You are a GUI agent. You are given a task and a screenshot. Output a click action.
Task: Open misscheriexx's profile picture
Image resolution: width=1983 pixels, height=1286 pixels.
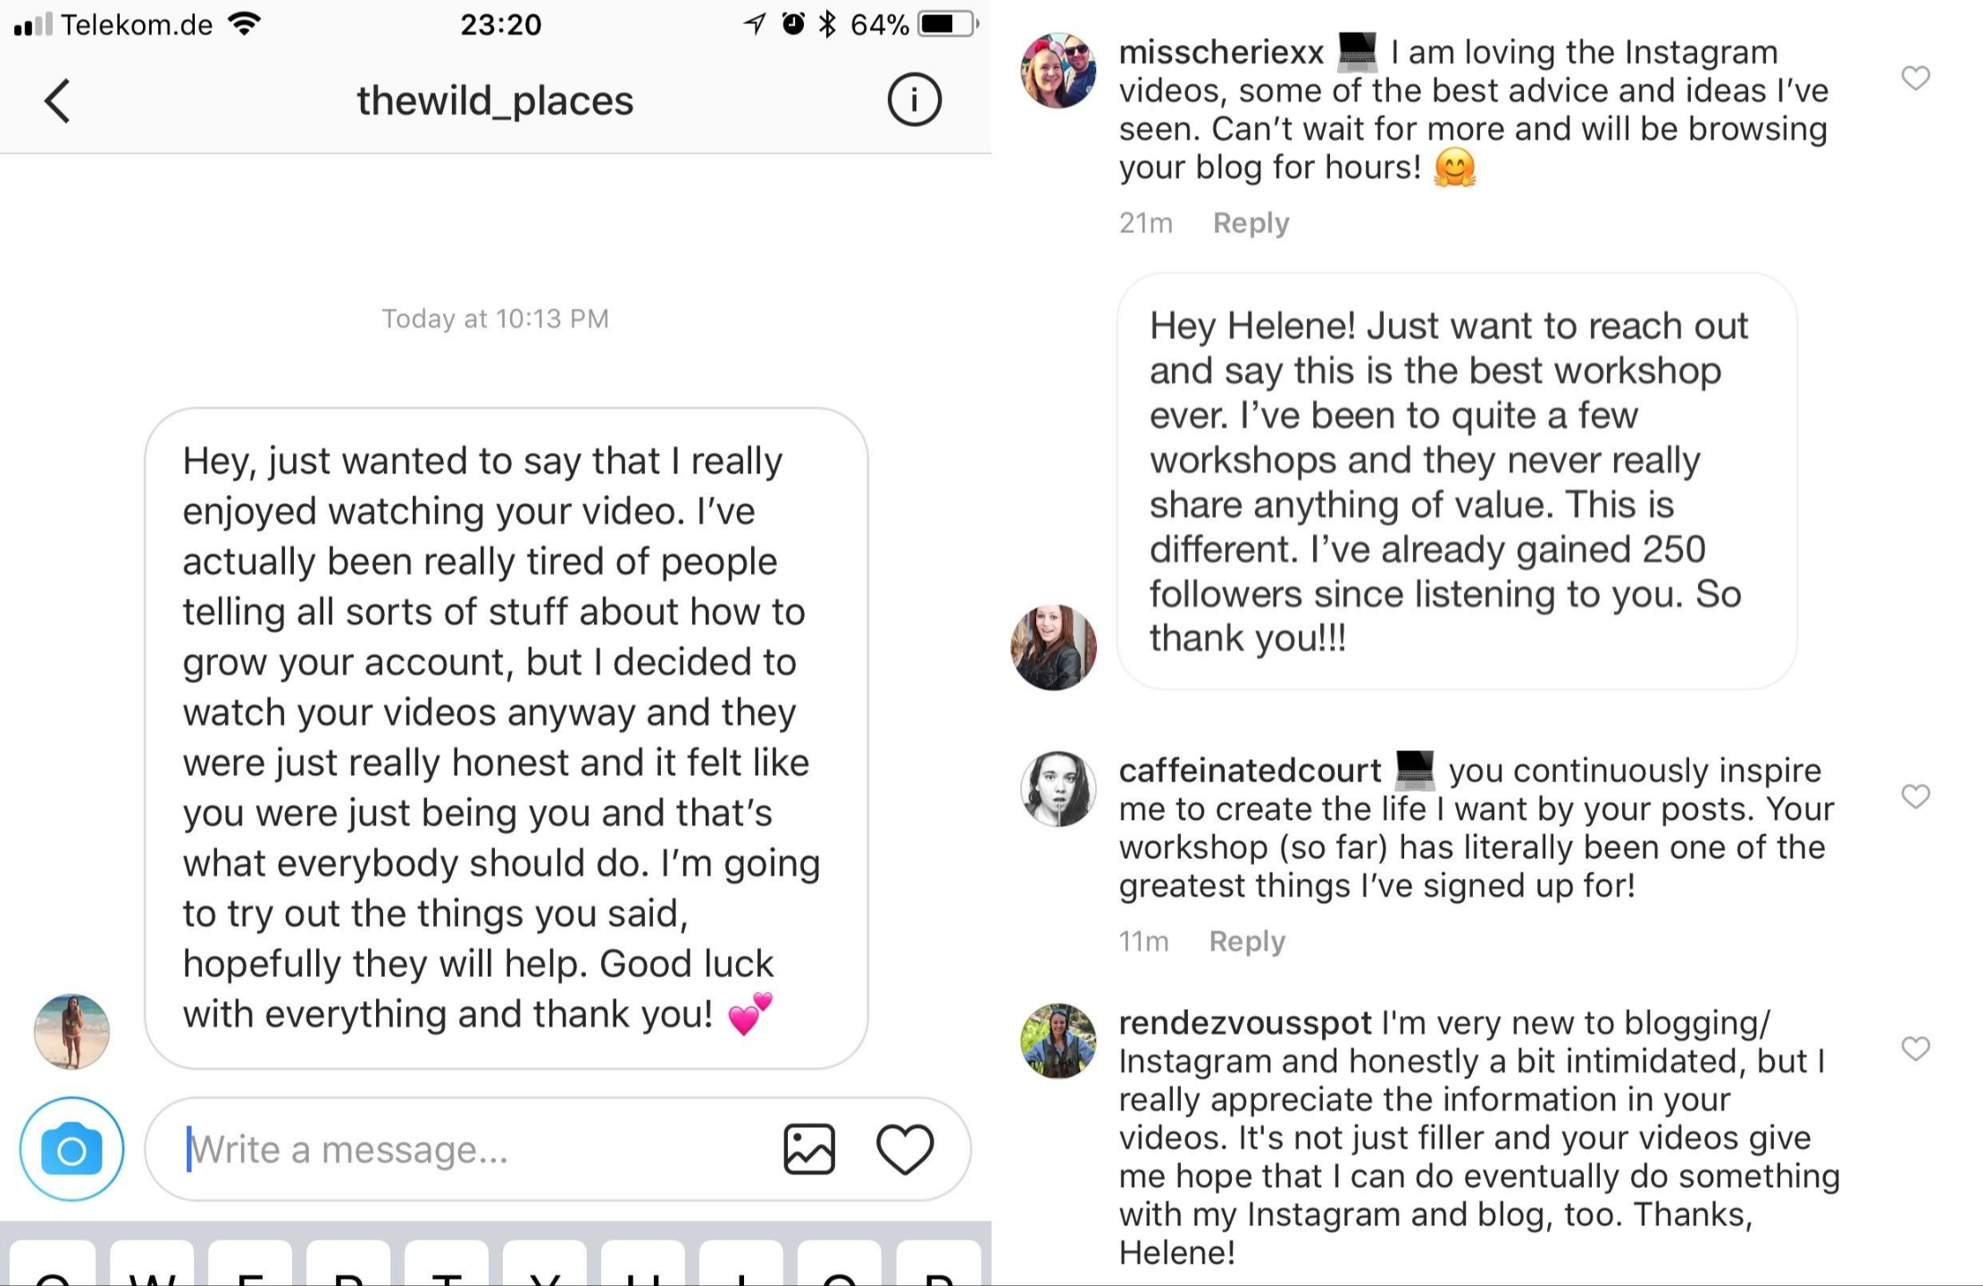[x=1058, y=71]
